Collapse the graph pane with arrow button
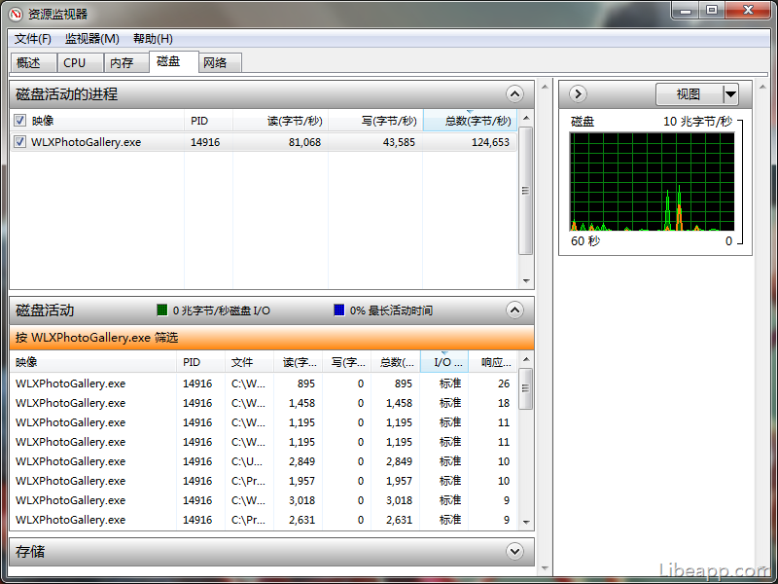The width and height of the screenshot is (778, 584). pos(578,93)
